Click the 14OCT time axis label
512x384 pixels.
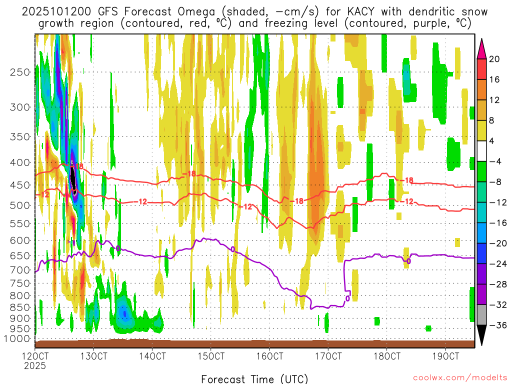click(x=152, y=356)
